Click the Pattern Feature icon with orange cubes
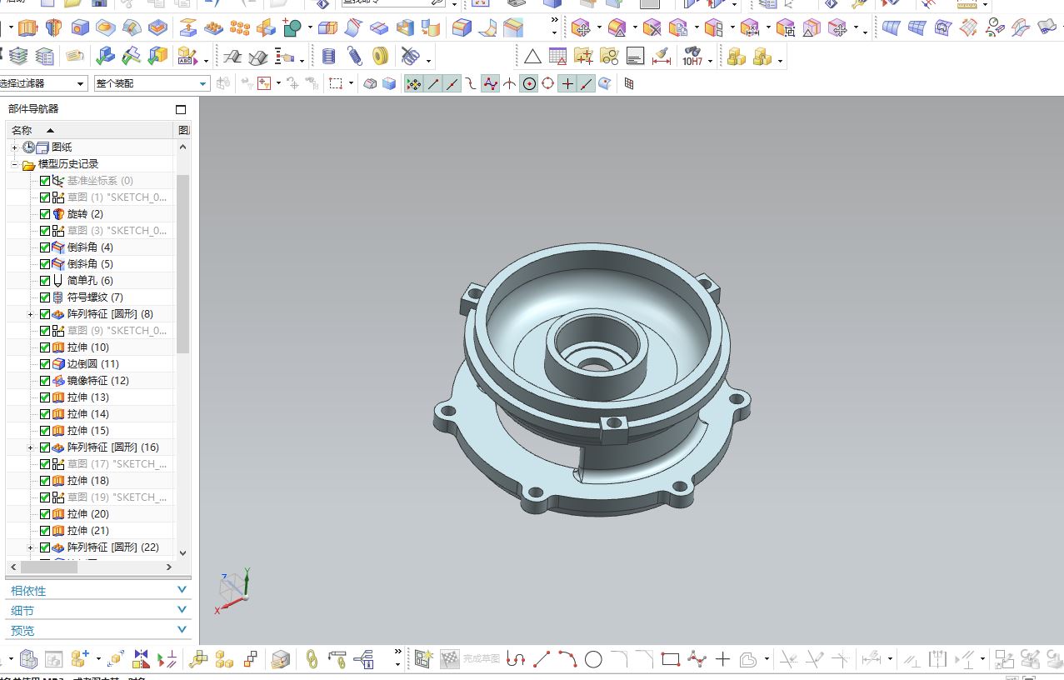The image size is (1064, 680). click(x=239, y=28)
